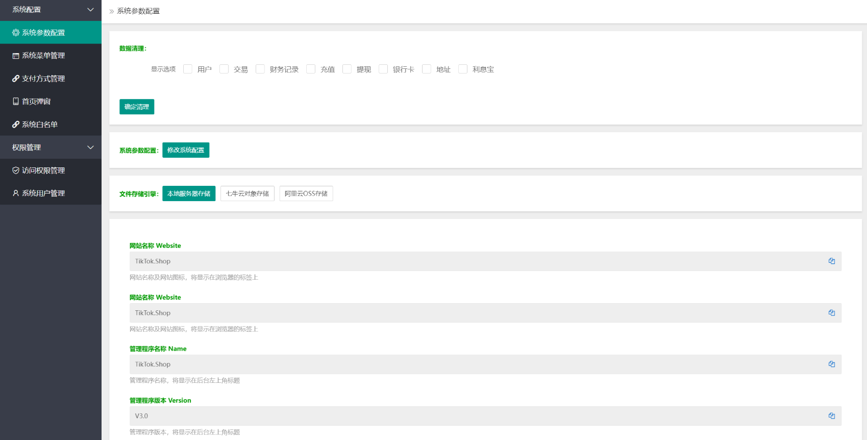Enable the 利息宝 checkbox

point(463,69)
